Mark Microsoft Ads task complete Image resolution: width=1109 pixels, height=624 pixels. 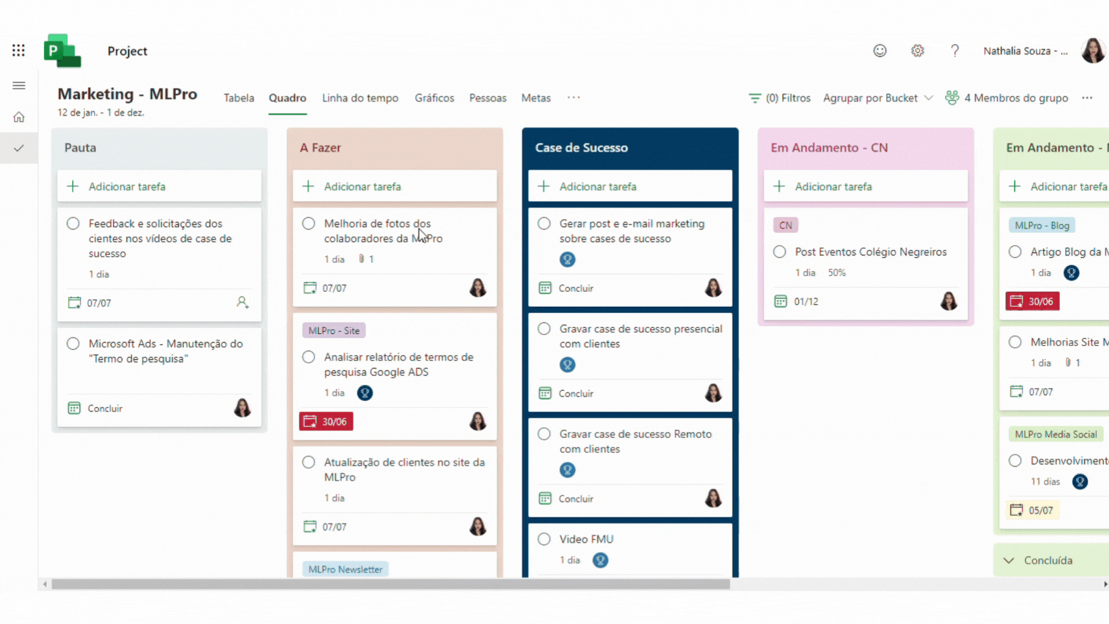[x=73, y=344]
